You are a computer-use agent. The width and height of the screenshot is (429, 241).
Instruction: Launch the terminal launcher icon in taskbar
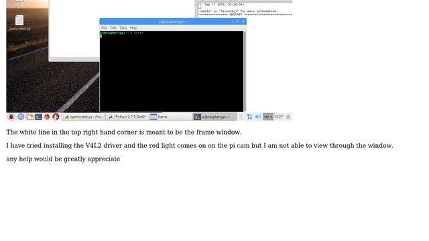[x=38, y=116]
